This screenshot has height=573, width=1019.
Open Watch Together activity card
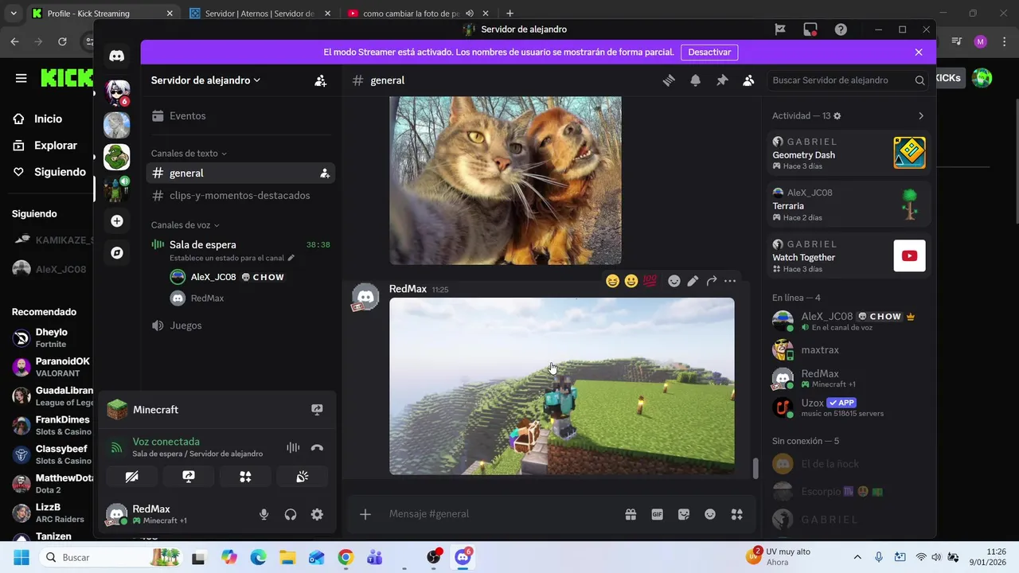(849, 256)
